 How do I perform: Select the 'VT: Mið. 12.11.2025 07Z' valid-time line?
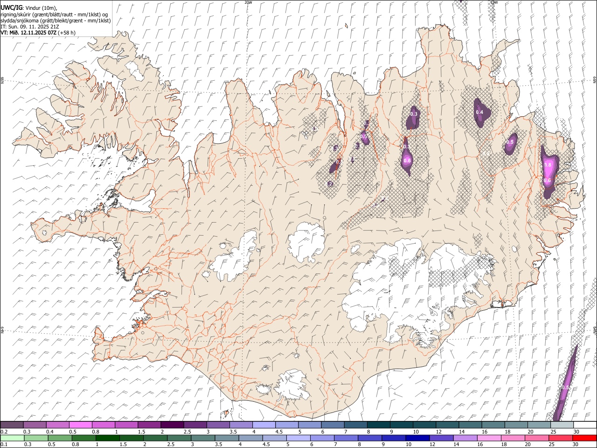tap(38, 33)
